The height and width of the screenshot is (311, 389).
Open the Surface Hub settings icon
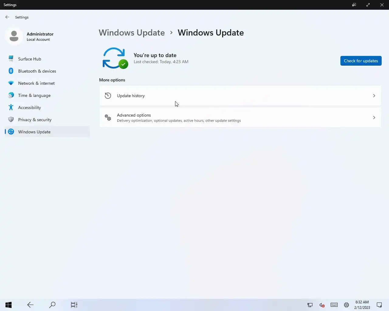pyautogui.click(x=11, y=59)
